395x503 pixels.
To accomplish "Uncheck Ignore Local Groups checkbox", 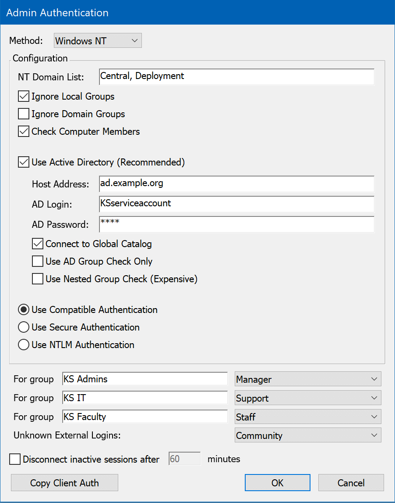I will [x=24, y=96].
